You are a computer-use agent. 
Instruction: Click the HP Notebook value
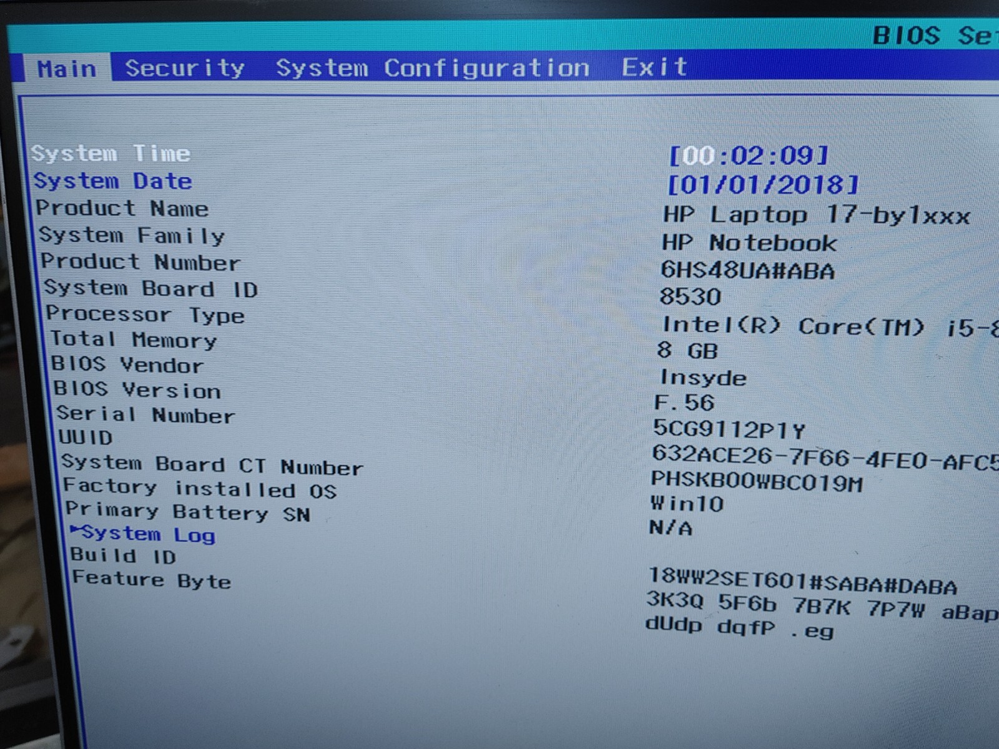749,243
